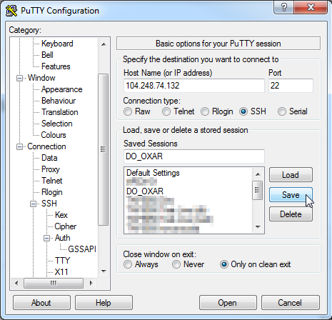Image resolution: width=332 pixels, height=320 pixels.
Task: Open the Kex category
Action: click(61, 215)
